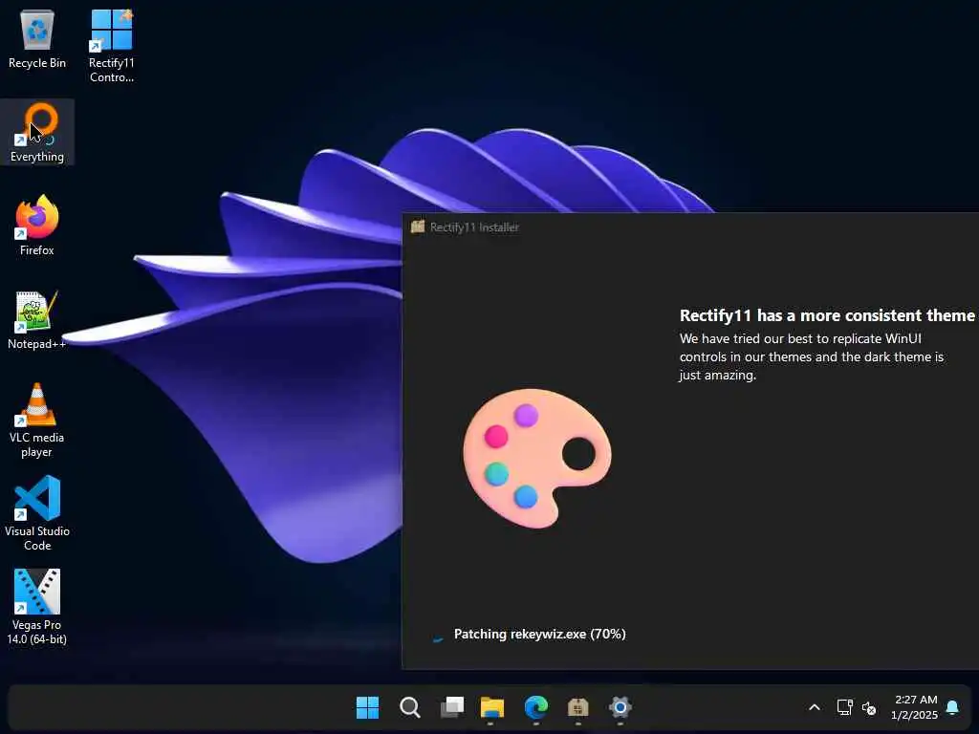Viewport: 979px width, 734px height.
Task: Select the Visual Studio Code shortcut
Action: [x=37, y=513]
